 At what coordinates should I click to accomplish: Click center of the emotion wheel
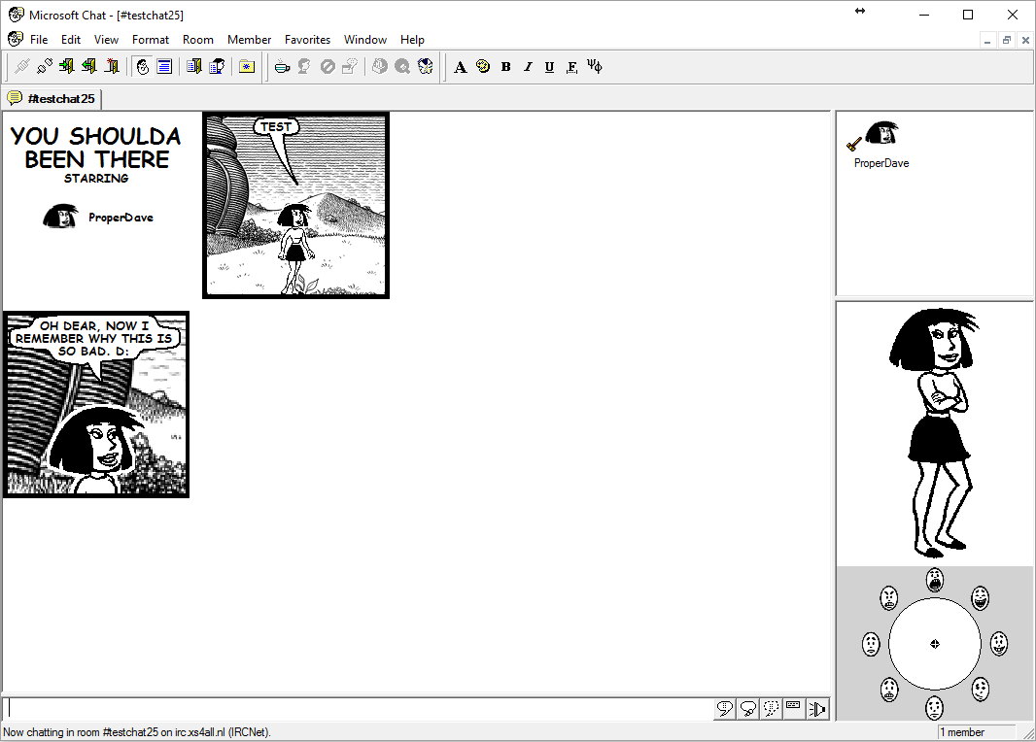coord(934,643)
